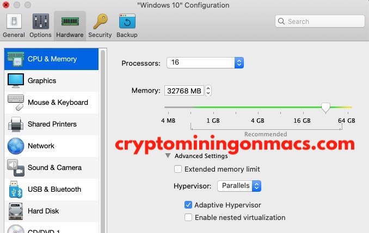Open the Backup icon
The height and width of the screenshot is (233, 369).
click(x=127, y=21)
